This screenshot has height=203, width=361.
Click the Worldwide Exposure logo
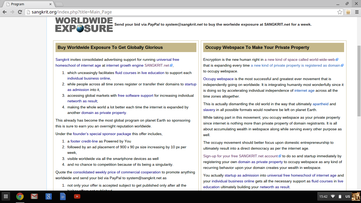pos(84,25)
